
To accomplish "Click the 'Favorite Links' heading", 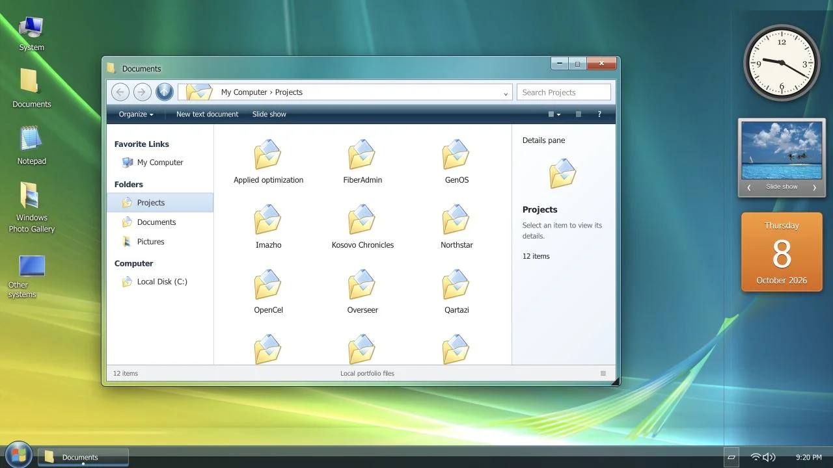I will point(142,144).
